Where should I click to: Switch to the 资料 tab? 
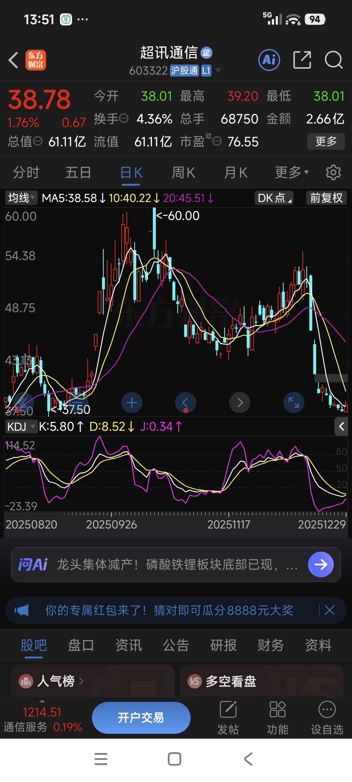click(x=318, y=645)
